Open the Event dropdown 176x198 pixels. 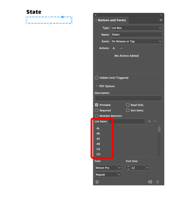click(x=137, y=41)
